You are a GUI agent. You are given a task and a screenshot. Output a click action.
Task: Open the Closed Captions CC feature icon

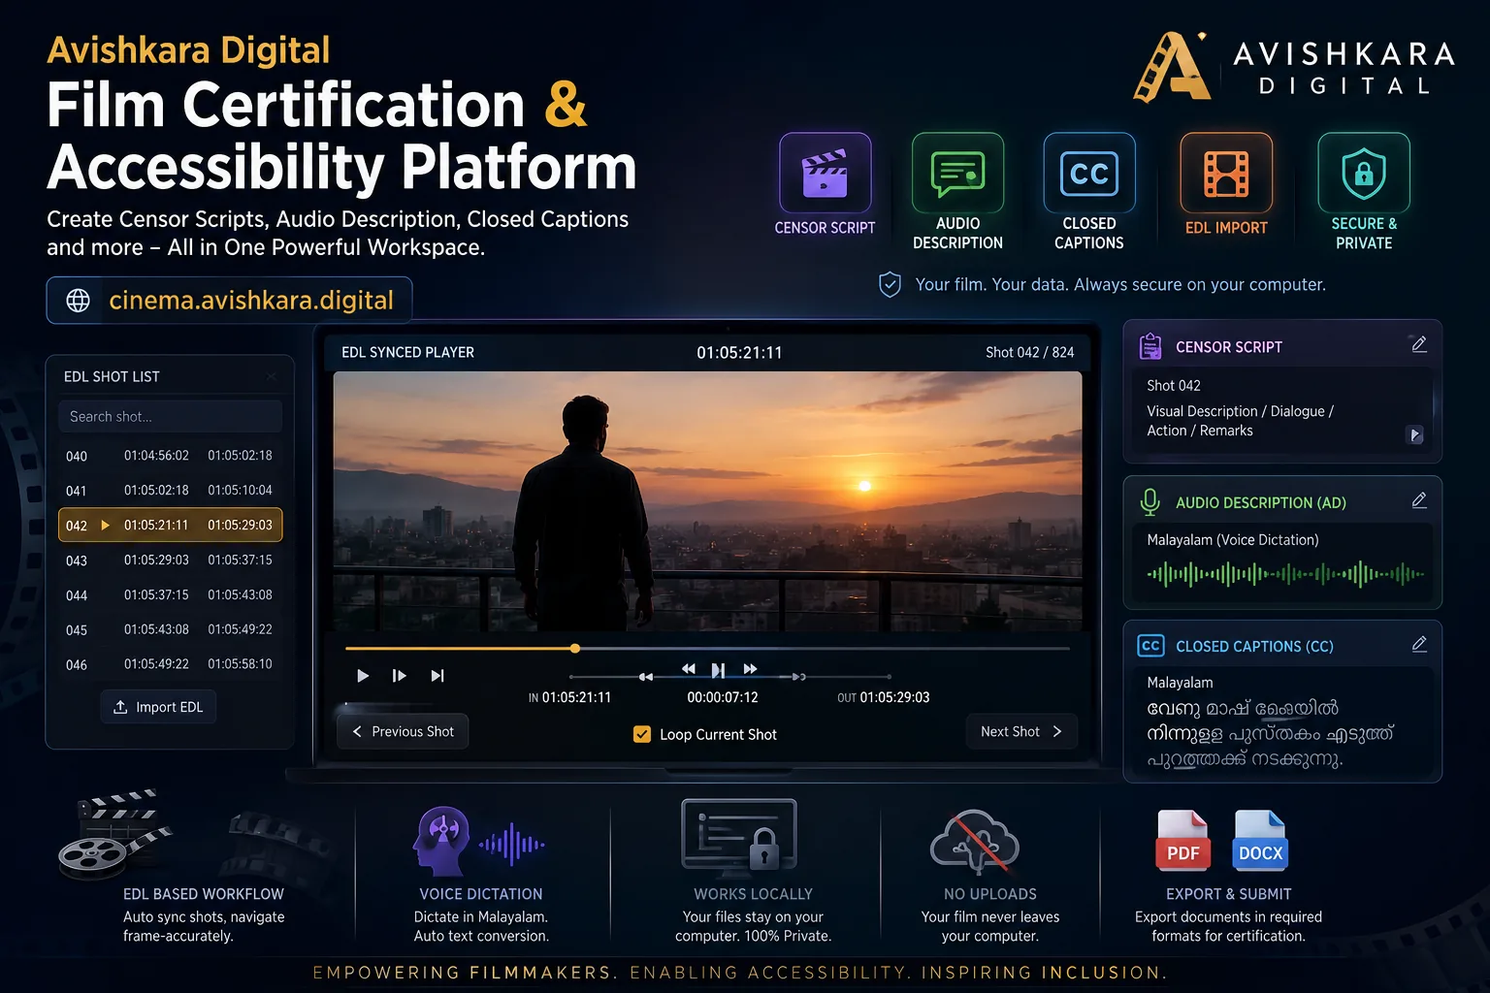coord(1089,173)
